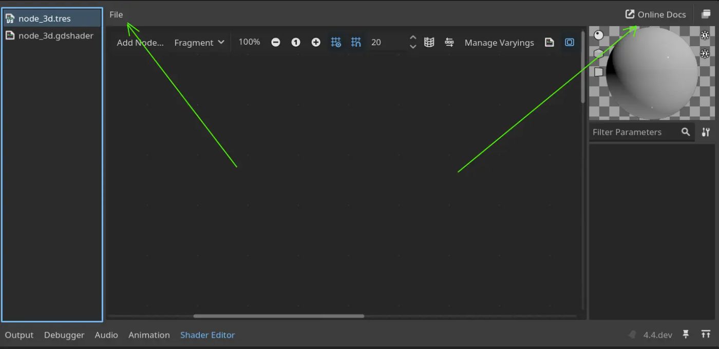This screenshot has width=719, height=349.
Task: Toggle shader preview panel button
Action: point(570,43)
